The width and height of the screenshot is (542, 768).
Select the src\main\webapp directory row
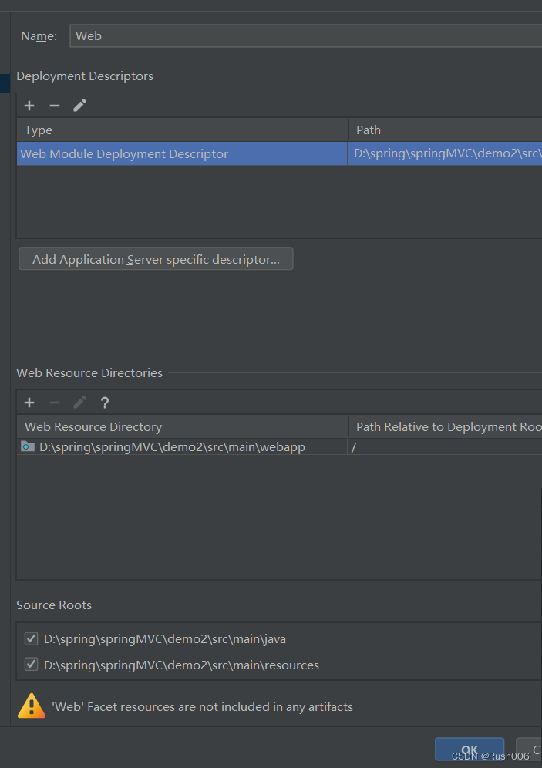[279, 446]
